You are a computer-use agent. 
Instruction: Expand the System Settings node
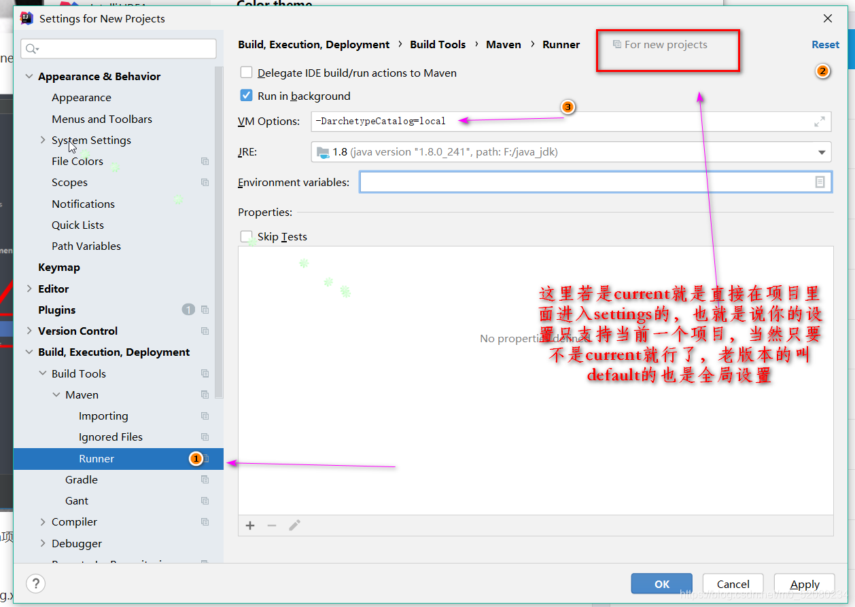(x=43, y=140)
